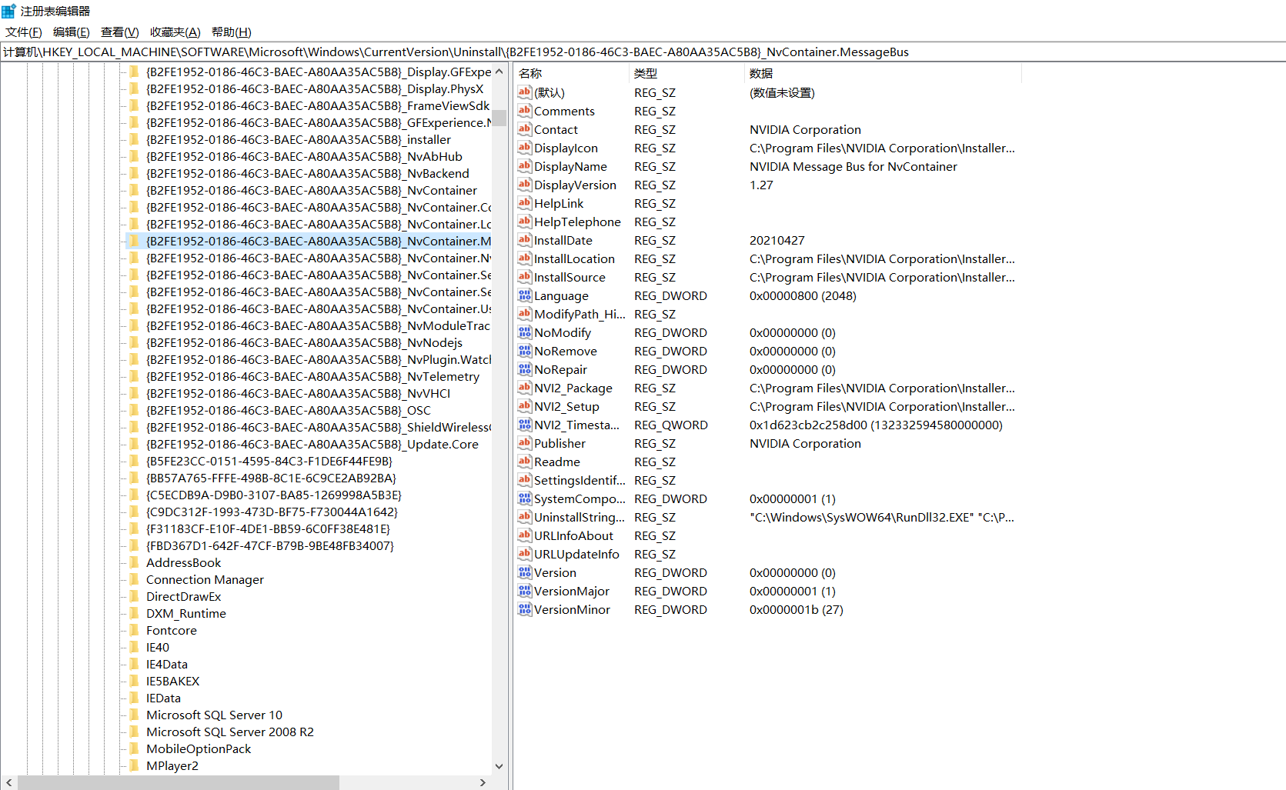Click the registry path address bar
The image size is (1286, 790).
(643, 52)
